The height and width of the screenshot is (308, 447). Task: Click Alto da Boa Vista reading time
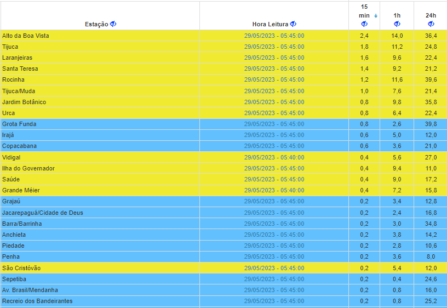tap(274, 36)
